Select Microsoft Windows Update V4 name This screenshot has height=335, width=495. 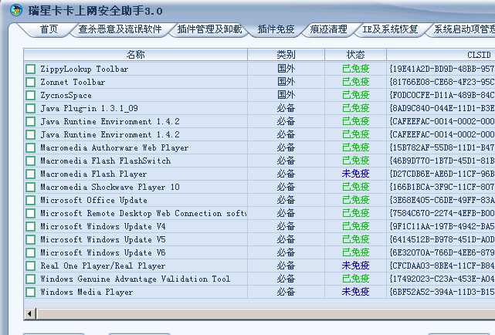(103, 226)
